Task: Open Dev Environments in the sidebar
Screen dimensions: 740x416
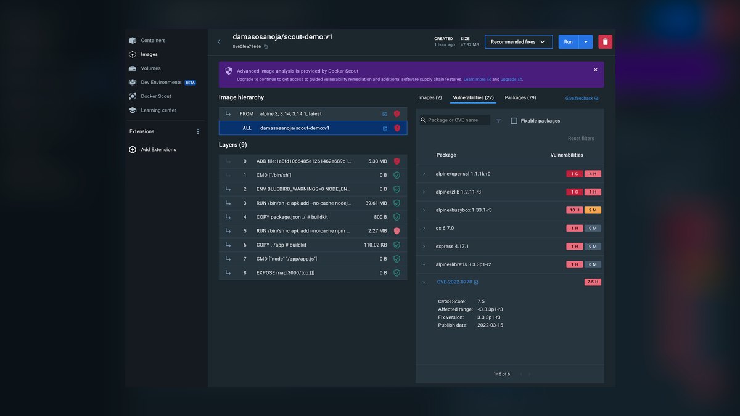Action: 161,83
